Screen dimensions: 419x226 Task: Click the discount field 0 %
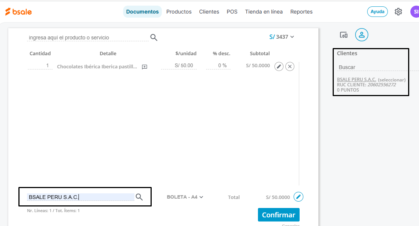(x=218, y=65)
